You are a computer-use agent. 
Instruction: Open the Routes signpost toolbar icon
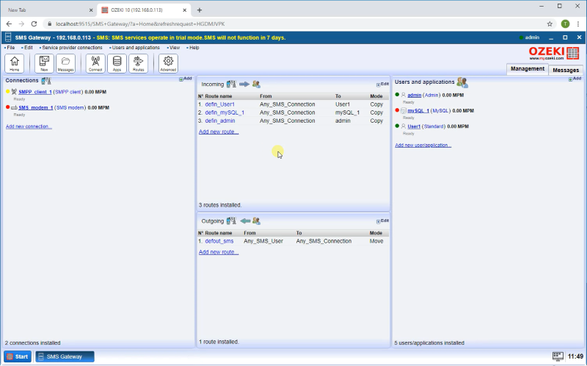(x=138, y=63)
